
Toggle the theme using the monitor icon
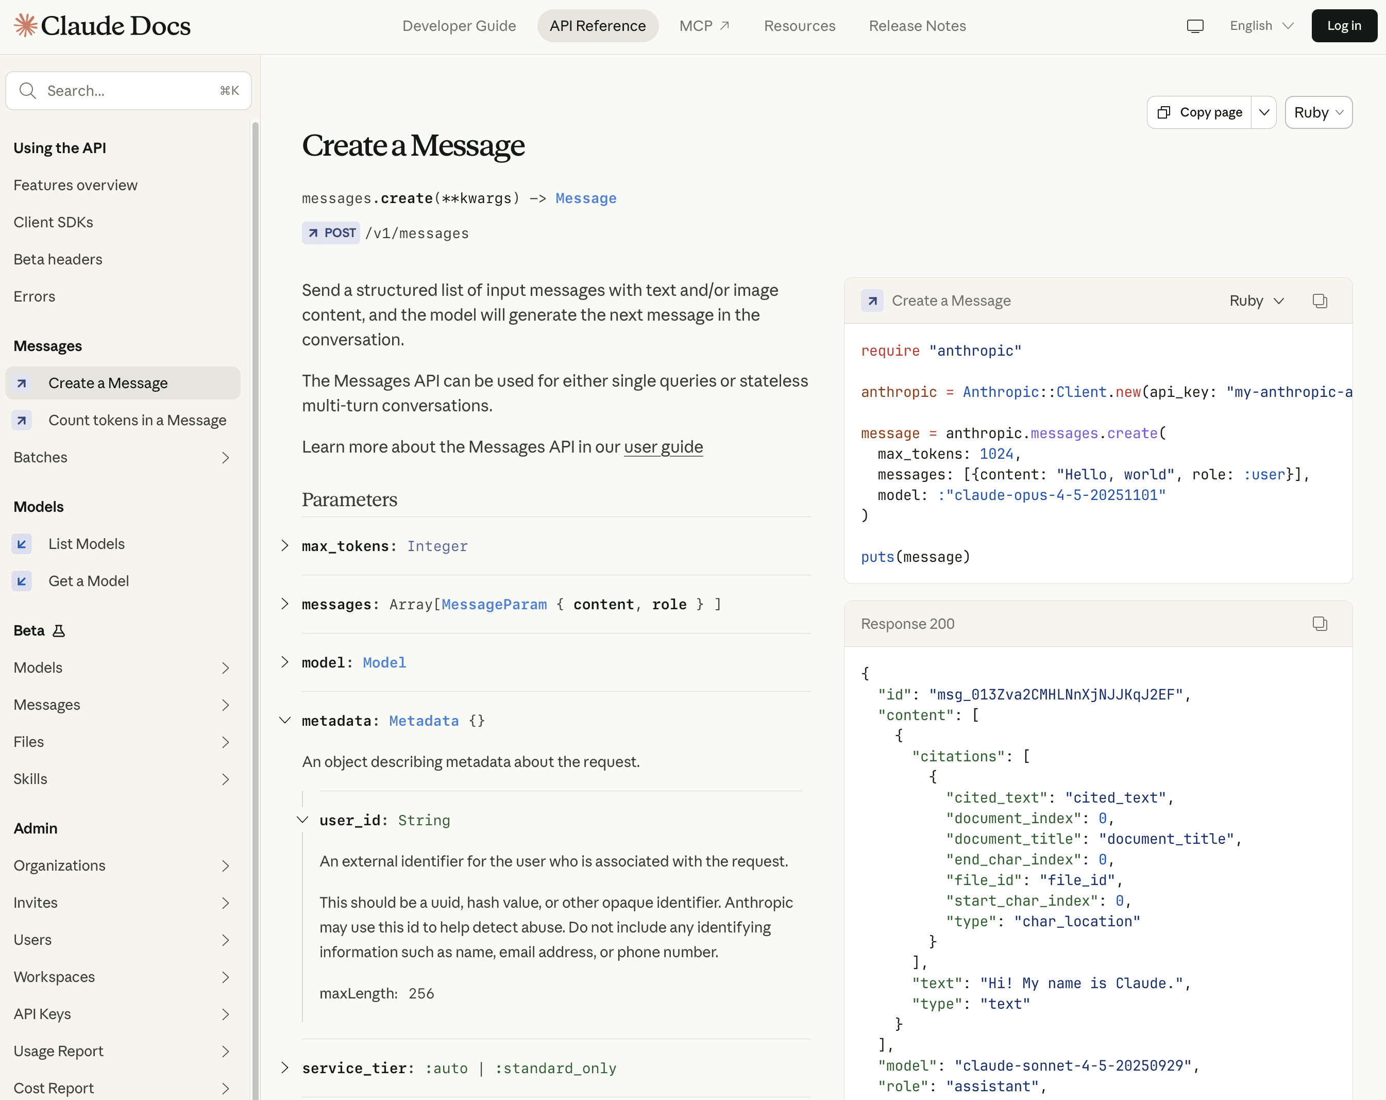[1194, 26]
